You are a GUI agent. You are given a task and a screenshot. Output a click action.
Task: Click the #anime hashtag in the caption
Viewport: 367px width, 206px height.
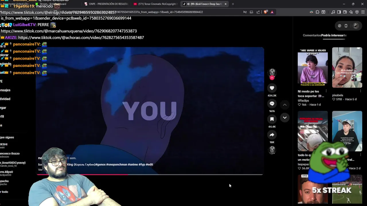click(x=133, y=165)
